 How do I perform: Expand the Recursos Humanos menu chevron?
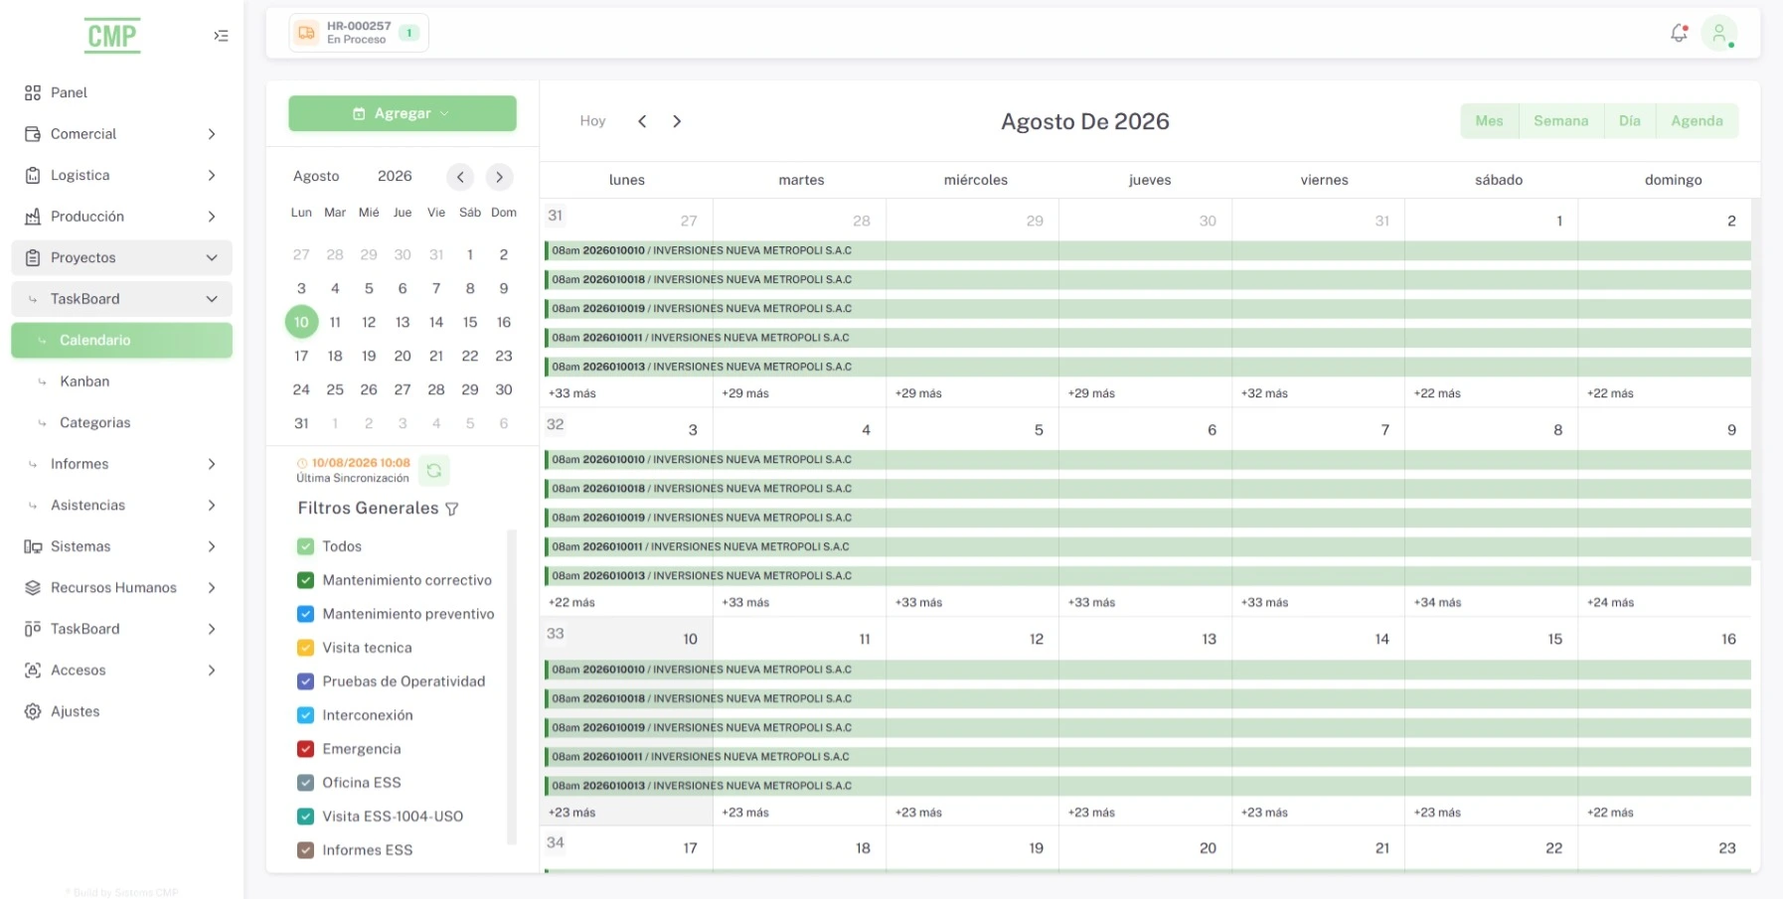click(x=212, y=588)
